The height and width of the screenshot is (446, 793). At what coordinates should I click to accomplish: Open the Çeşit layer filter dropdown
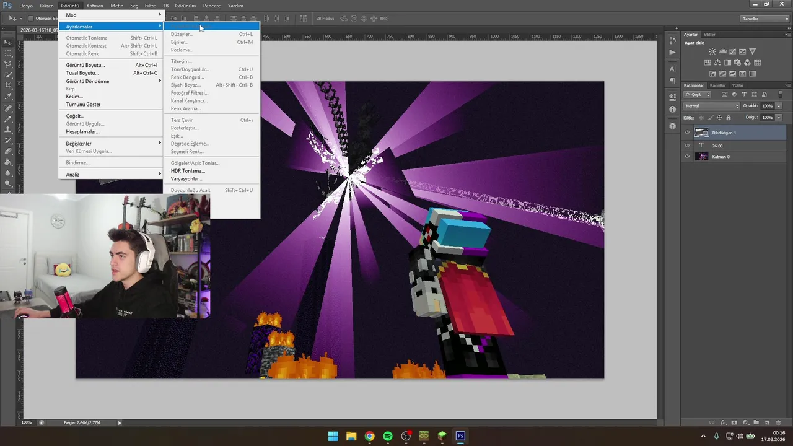click(697, 94)
